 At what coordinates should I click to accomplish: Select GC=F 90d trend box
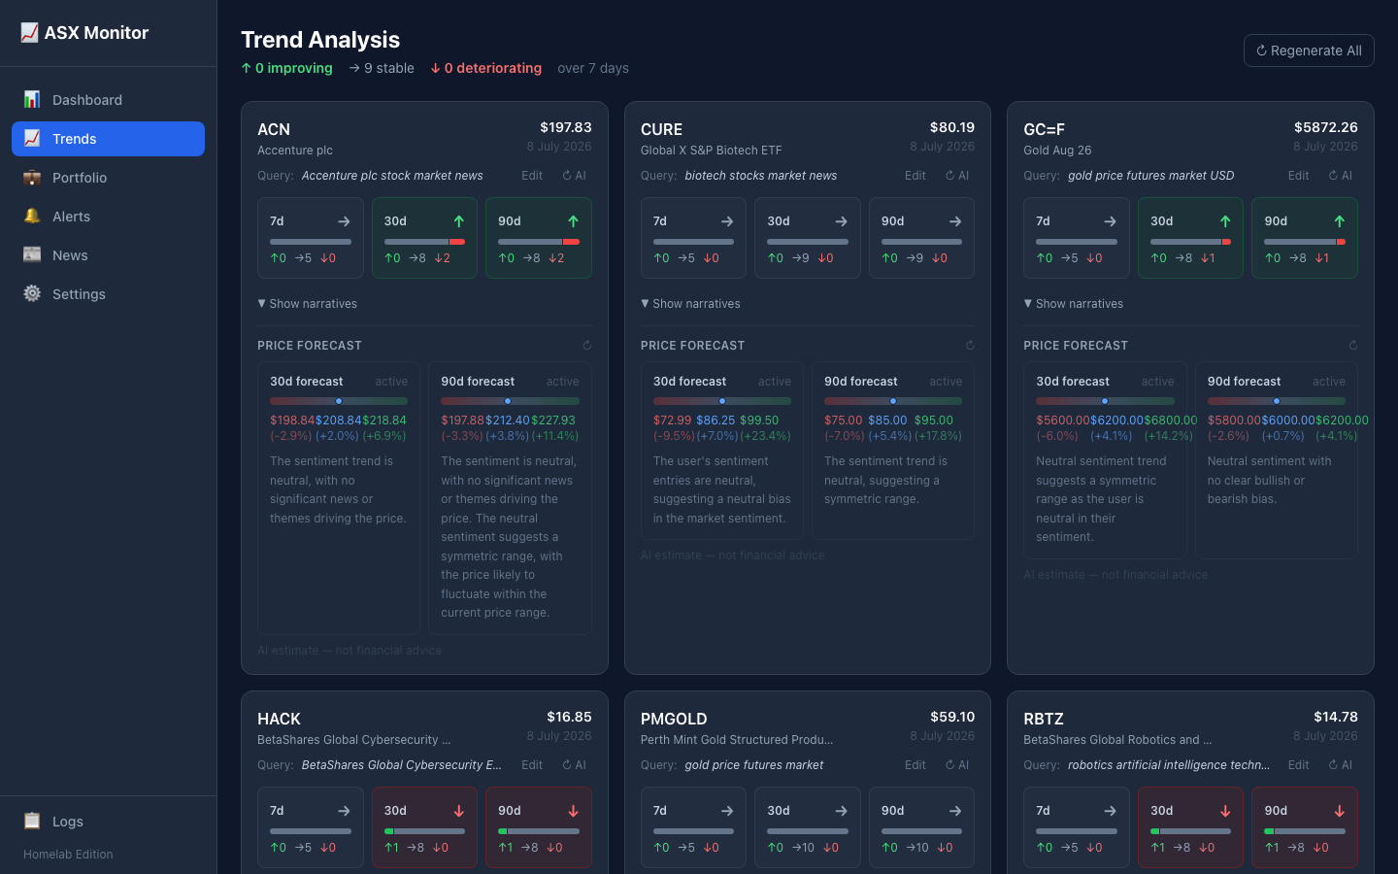pos(1305,238)
